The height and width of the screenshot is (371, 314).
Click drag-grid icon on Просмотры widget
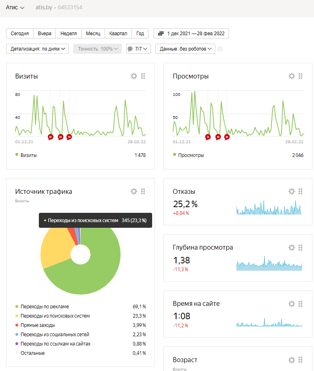(x=301, y=76)
